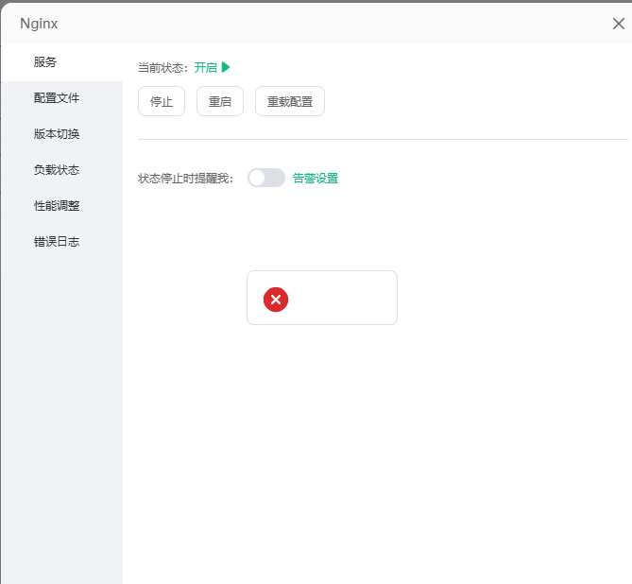Screen dimensions: 632x584
Task: Open the 负载状态 tab
Action: 61,170
